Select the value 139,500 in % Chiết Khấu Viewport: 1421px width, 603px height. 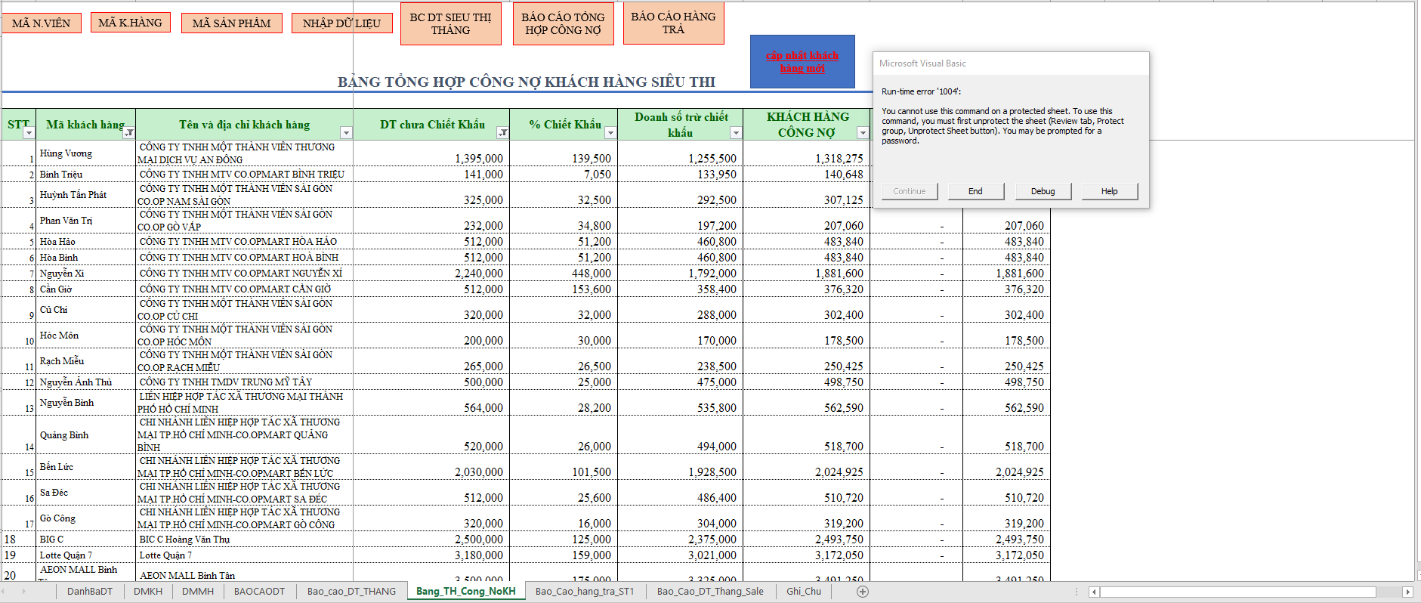(564, 153)
